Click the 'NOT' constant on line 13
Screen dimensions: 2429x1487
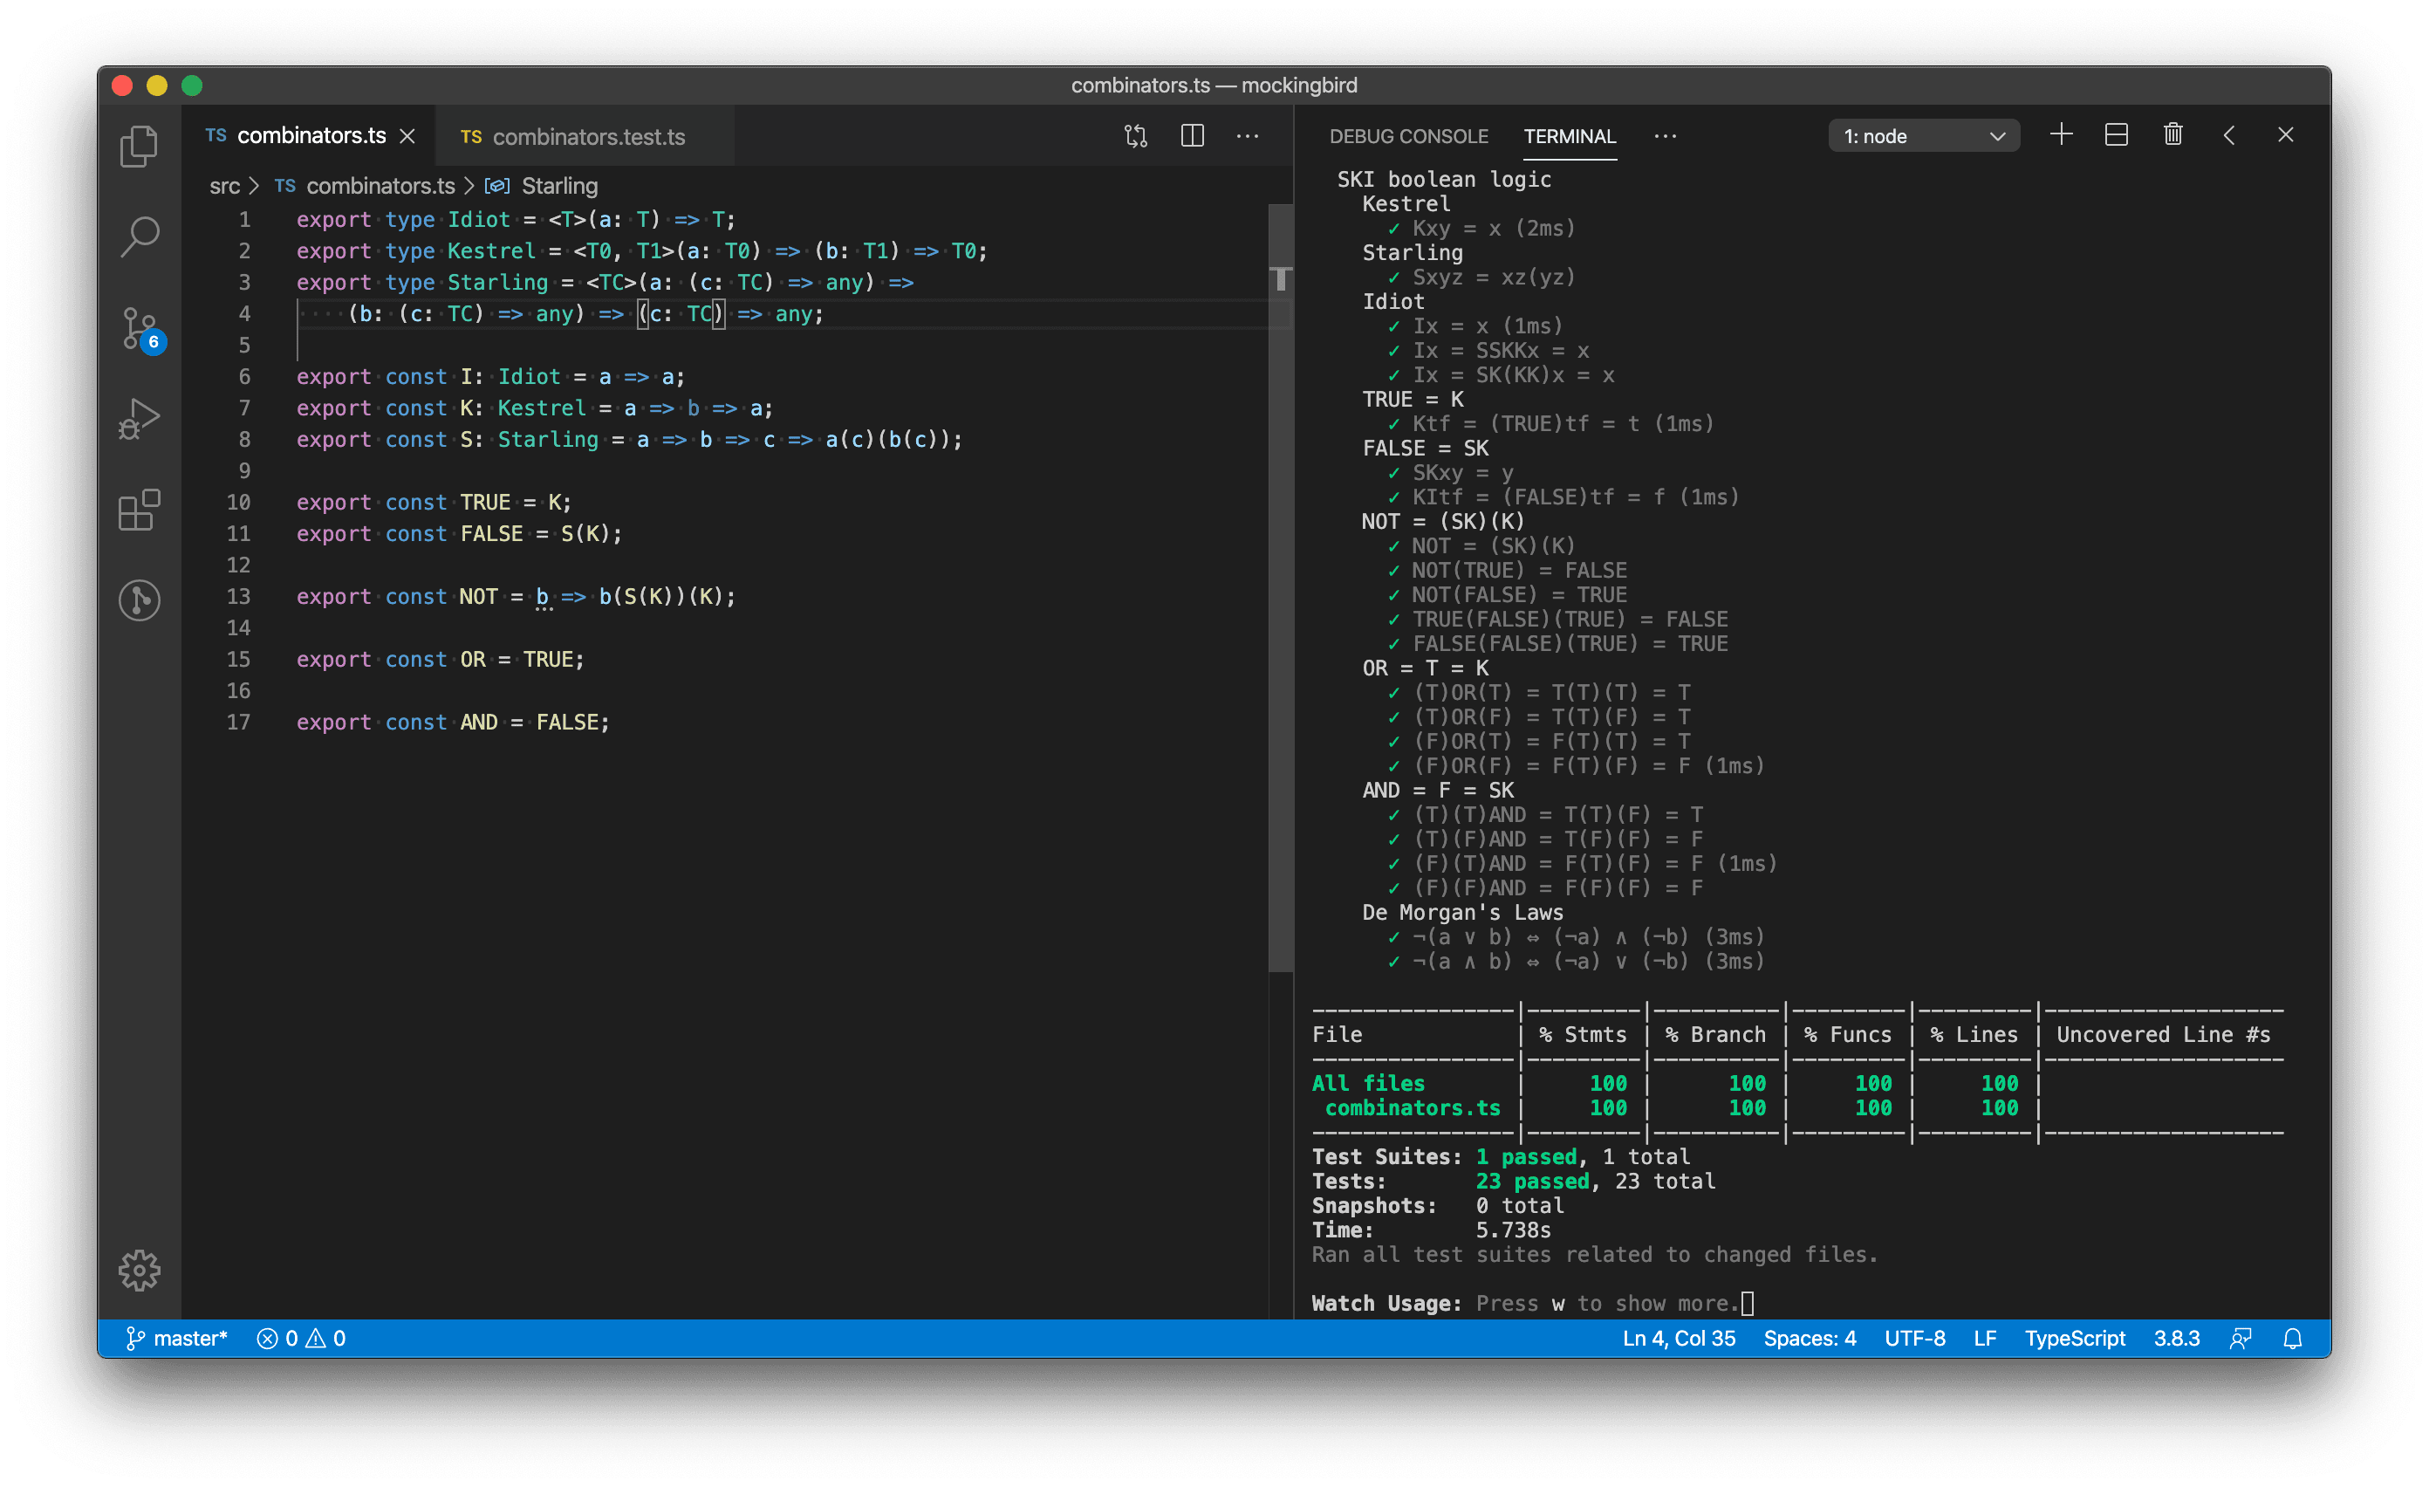pos(478,597)
